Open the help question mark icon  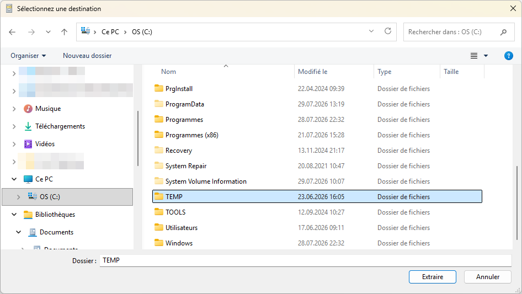pyautogui.click(x=508, y=56)
